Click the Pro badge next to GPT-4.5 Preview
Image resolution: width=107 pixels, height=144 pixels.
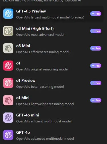(x=96, y=14)
